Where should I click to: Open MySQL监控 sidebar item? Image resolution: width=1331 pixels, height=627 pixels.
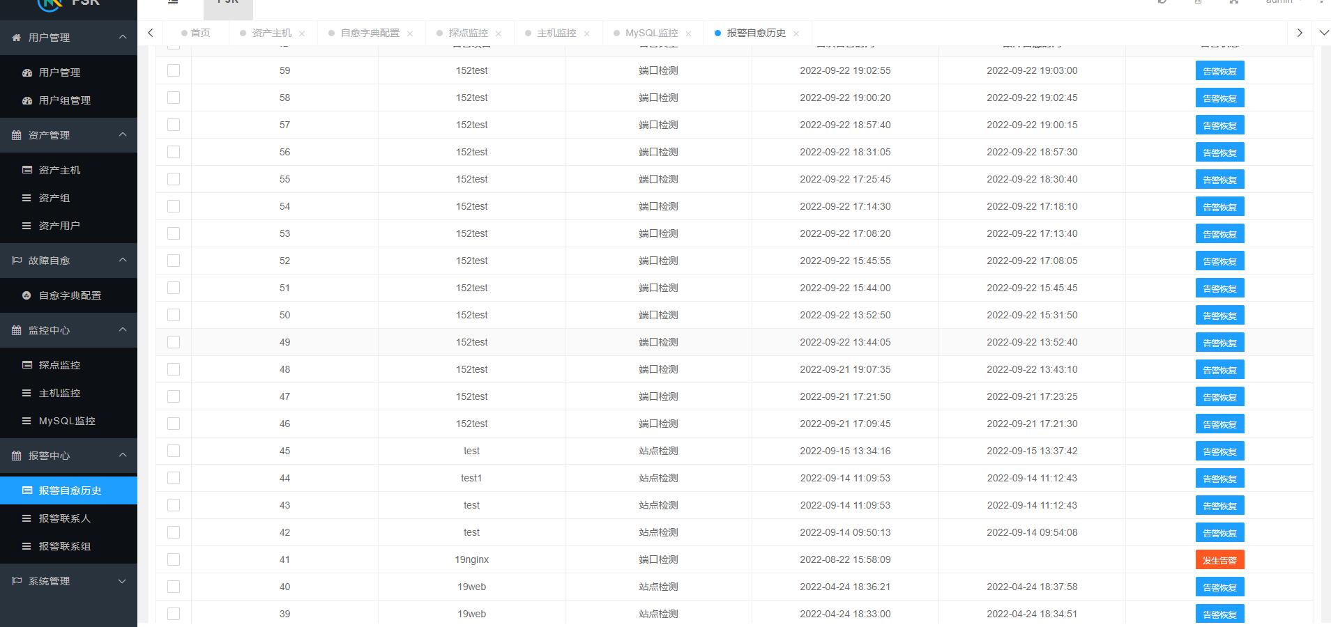[68, 421]
